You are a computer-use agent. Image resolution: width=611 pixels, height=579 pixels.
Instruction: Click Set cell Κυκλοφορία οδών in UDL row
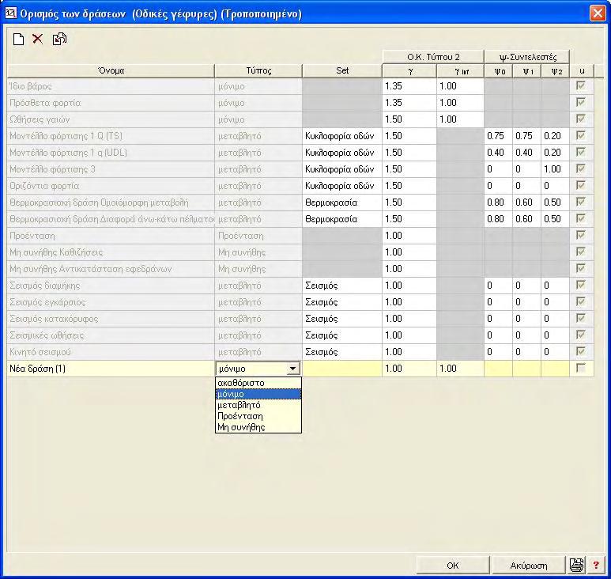click(342, 153)
